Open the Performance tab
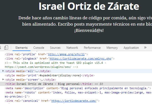This screenshot has height=104, width=152. (x=92, y=48)
